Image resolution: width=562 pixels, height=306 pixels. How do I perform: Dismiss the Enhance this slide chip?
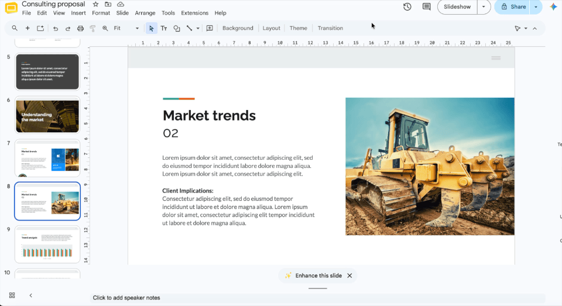(x=349, y=276)
